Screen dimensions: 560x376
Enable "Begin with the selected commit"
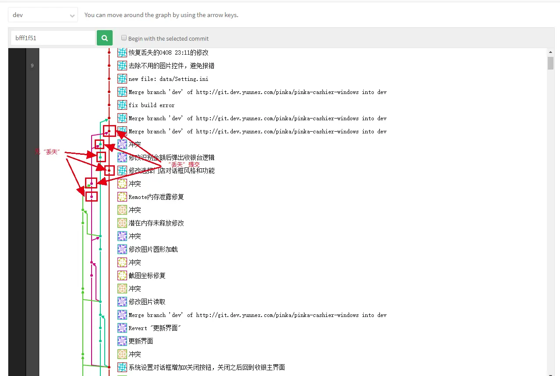point(124,38)
